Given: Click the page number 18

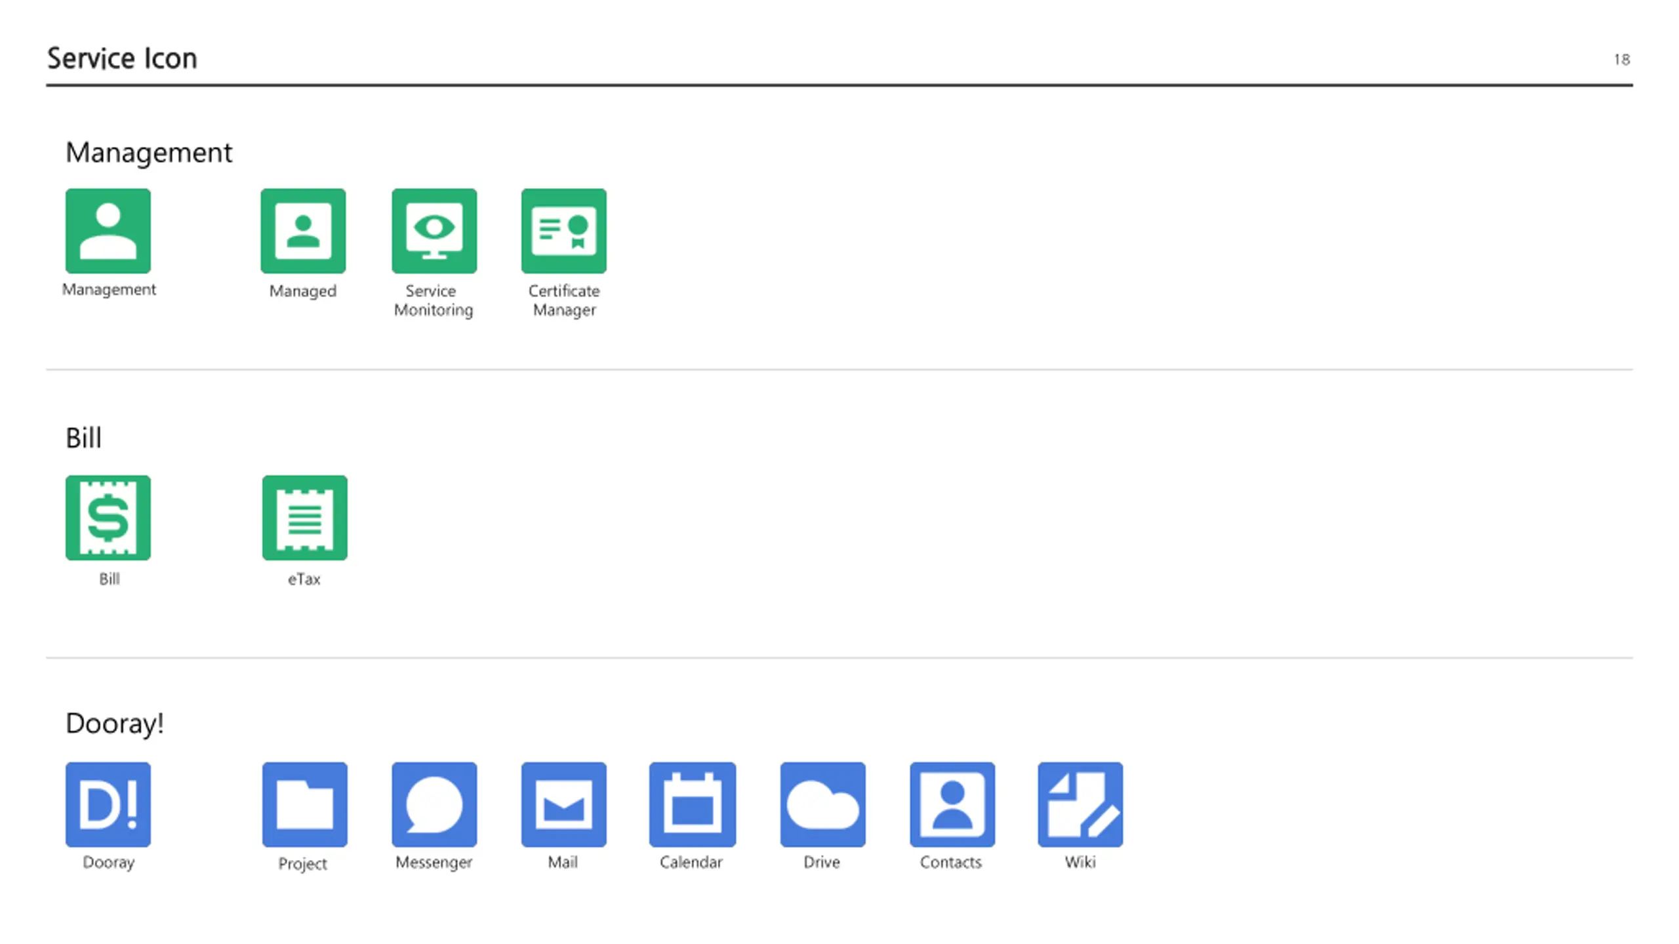Looking at the screenshot, I should 1621,60.
